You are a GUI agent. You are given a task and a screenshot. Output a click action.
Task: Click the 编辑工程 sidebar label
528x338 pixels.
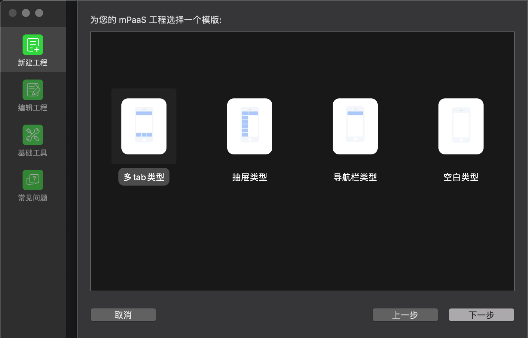tap(33, 108)
